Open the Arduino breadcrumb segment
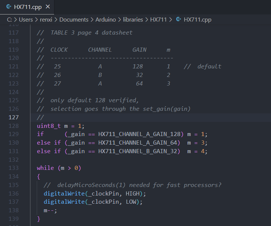271x226 pixels. (x=106, y=20)
